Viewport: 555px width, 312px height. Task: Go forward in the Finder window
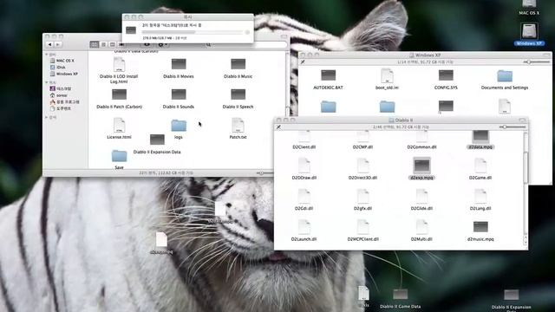[58, 44]
